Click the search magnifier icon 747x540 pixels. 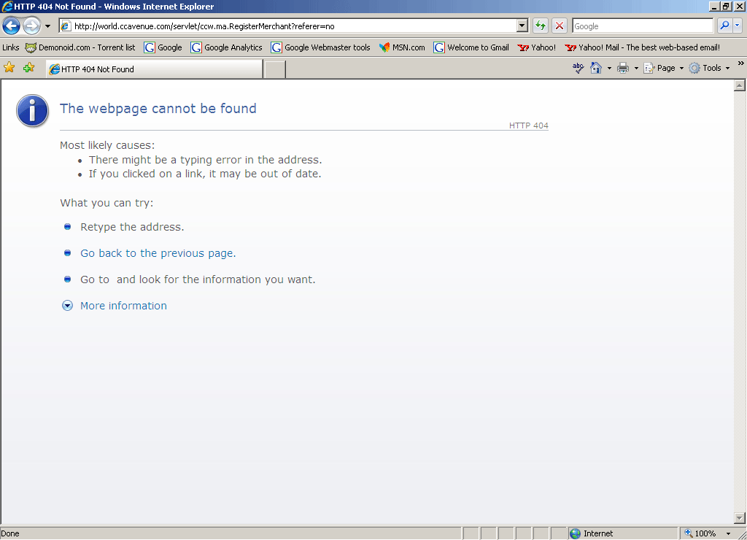click(724, 26)
